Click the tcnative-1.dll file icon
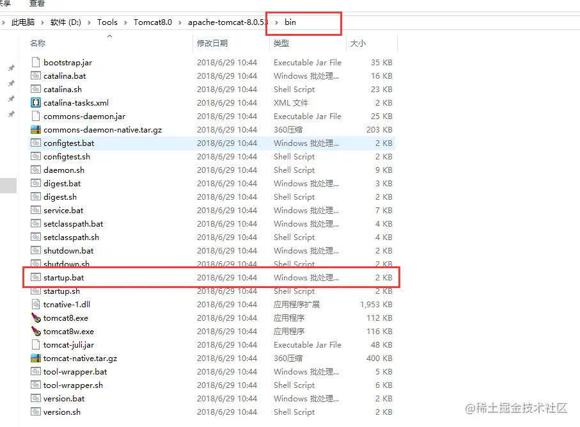Screen dimensions: 580x427 pos(36,305)
